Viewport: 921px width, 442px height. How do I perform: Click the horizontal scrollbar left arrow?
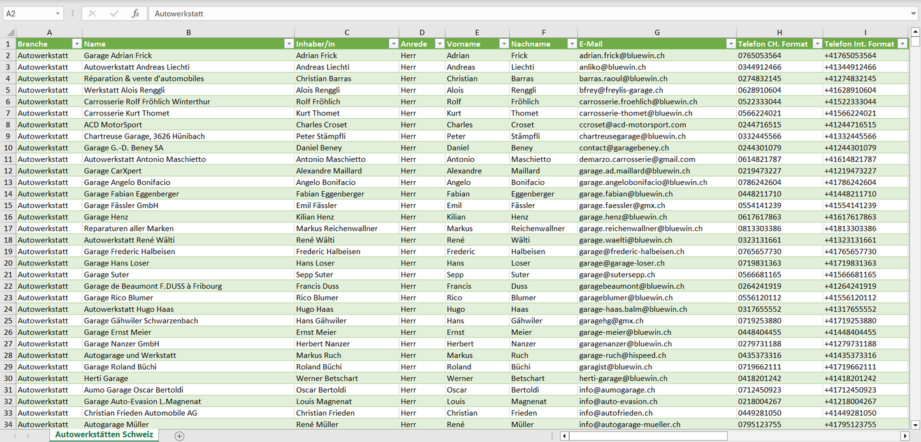[564, 436]
